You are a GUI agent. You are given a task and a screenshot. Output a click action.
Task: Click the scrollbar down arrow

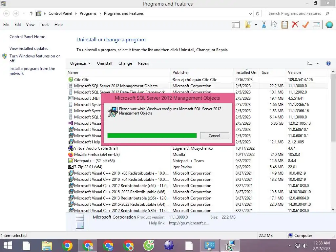pos(333,209)
